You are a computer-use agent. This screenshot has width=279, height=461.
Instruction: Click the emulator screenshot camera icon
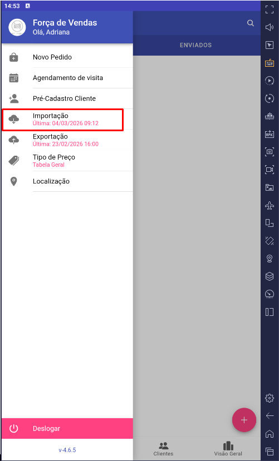(270, 152)
